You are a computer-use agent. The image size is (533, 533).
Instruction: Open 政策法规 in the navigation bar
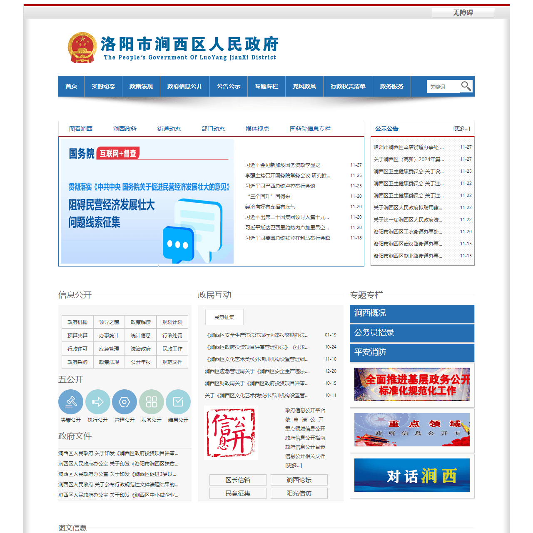click(x=141, y=86)
